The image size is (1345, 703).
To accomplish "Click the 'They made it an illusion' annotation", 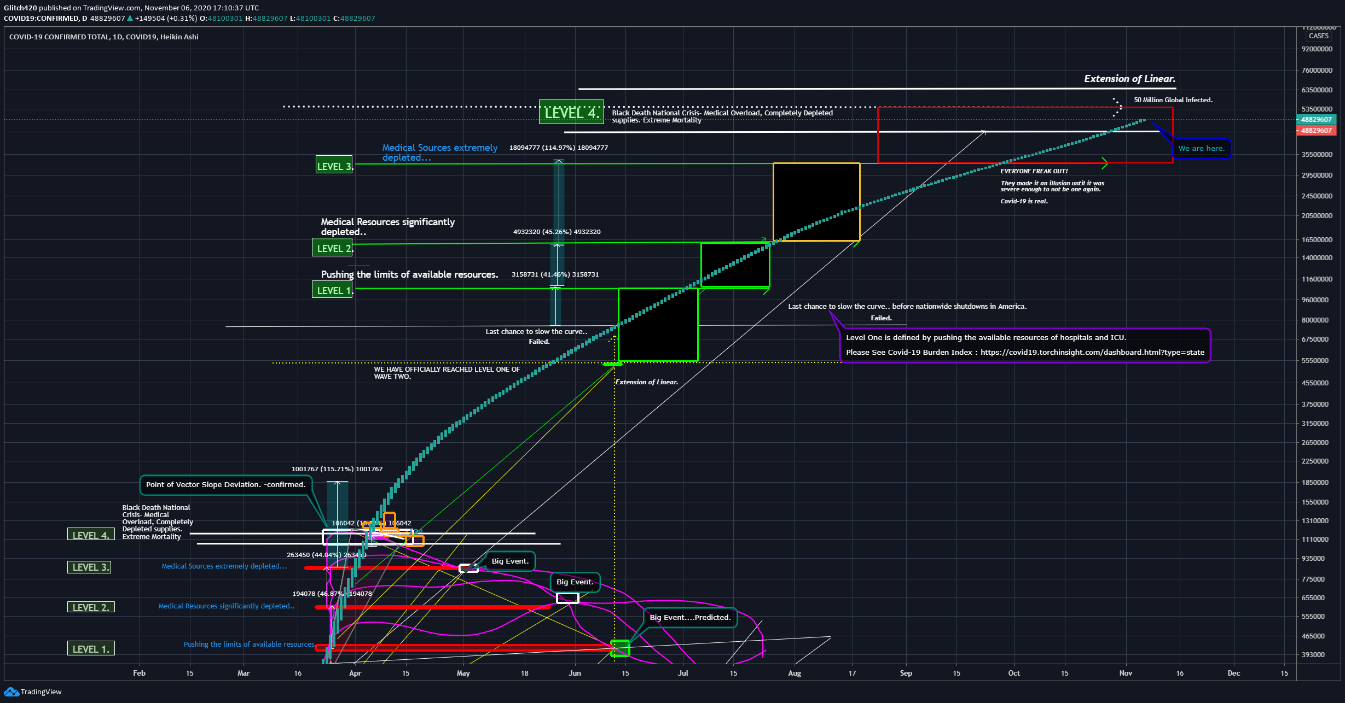I will tap(1052, 186).
